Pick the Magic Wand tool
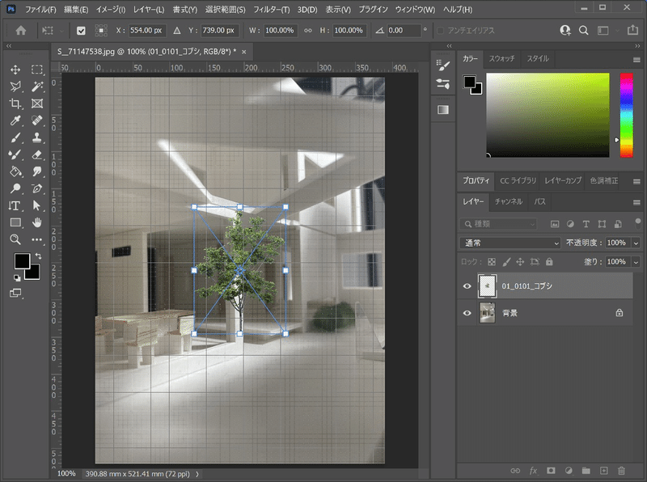 point(37,87)
